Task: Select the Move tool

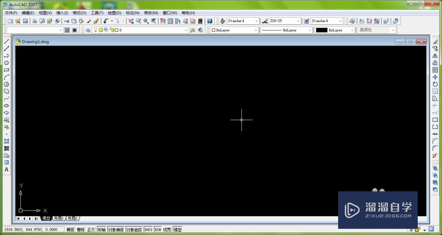Action: coord(435,77)
